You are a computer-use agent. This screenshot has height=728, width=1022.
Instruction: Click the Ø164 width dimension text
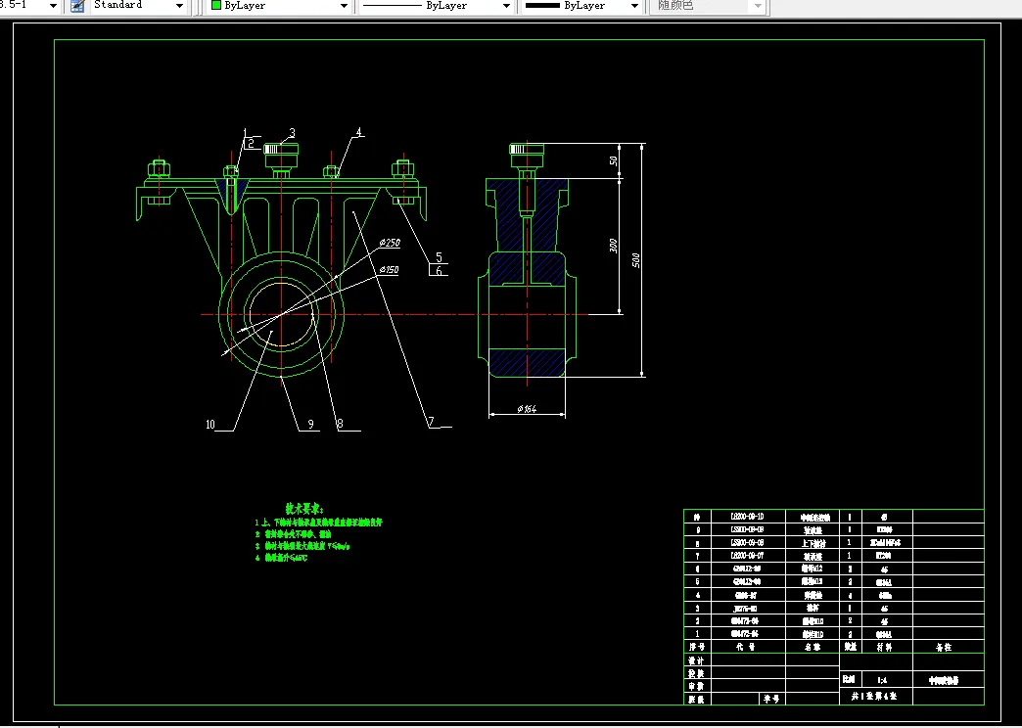pos(529,409)
